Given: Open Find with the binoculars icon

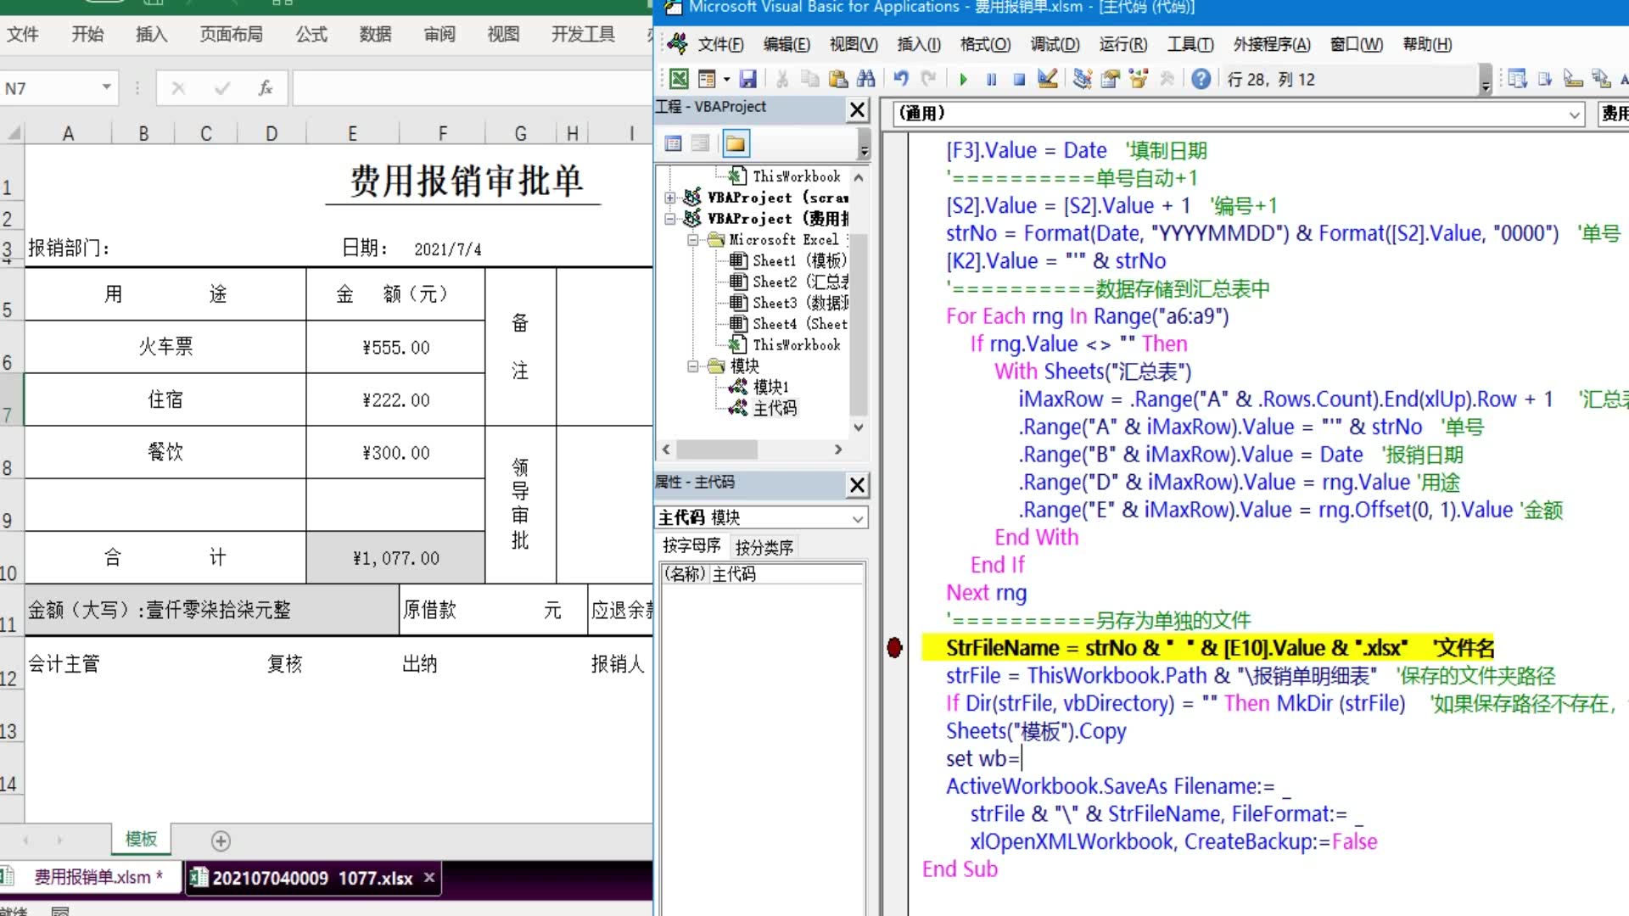Looking at the screenshot, I should (x=865, y=79).
